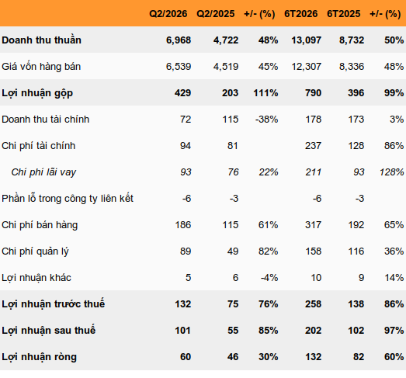This screenshot has width=406, height=378.
Task: Click the Lợi nhuận trước thuế label
Action: point(53,304)
